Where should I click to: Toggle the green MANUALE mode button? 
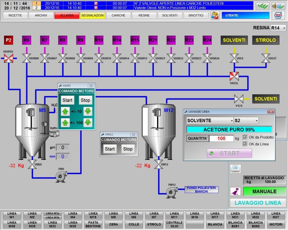tap(264, 191)
